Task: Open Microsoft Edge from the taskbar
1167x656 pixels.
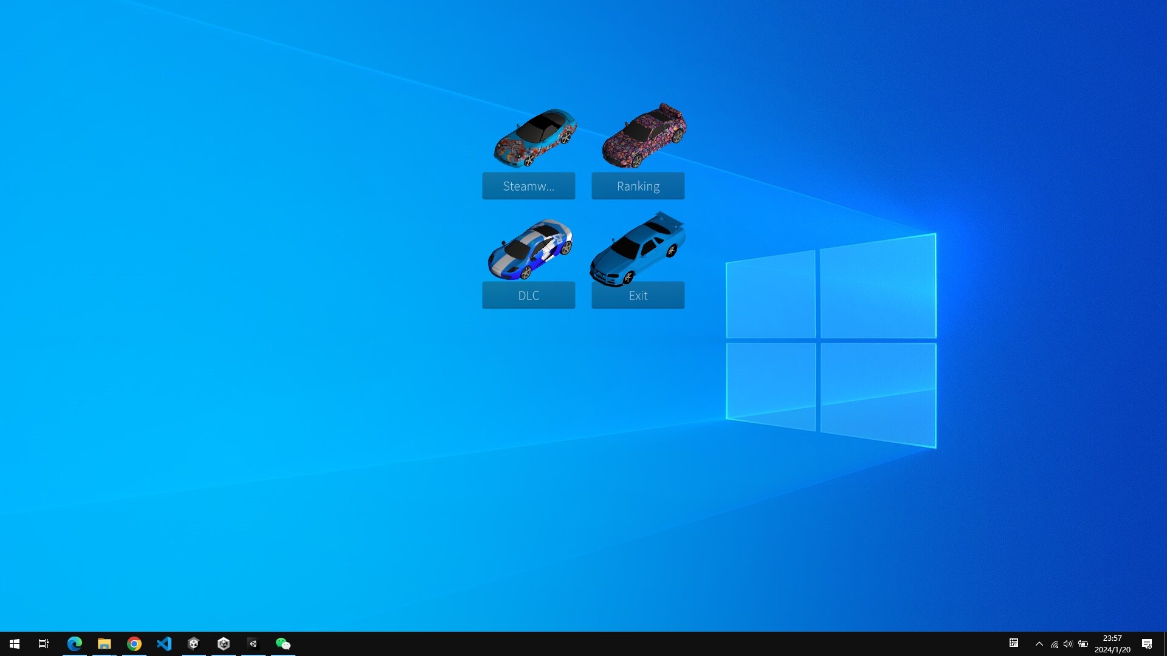Action: coord(74,643)
